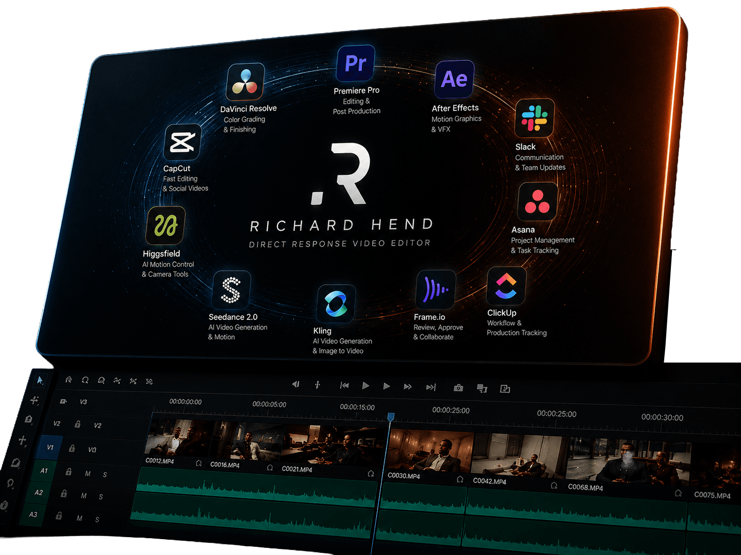Select clip thumbnail C0030.MP4

coord(431,451)
